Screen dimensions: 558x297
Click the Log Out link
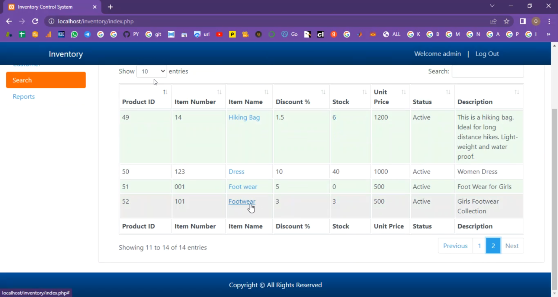pyautogui.click(x=487, y=54)
